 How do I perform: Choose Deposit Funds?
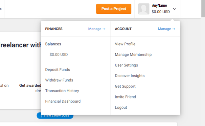click(58, 70)
